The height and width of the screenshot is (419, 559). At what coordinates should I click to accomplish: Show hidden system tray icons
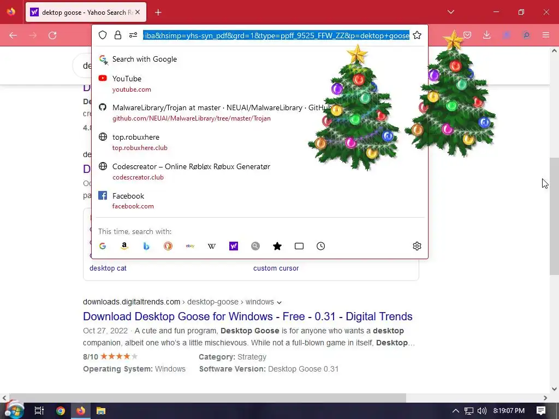coord(455,411)
